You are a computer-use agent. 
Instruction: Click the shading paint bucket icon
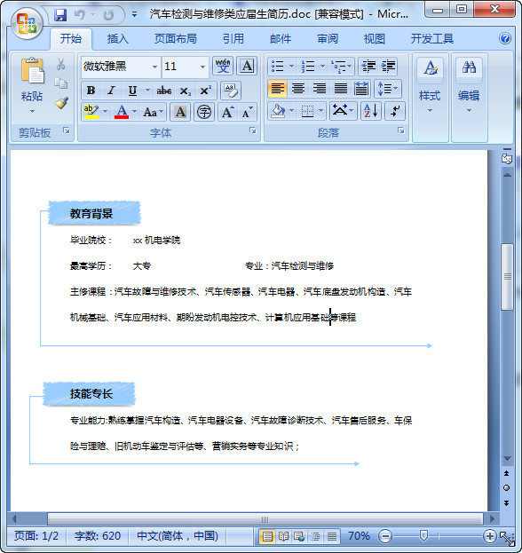278,111
